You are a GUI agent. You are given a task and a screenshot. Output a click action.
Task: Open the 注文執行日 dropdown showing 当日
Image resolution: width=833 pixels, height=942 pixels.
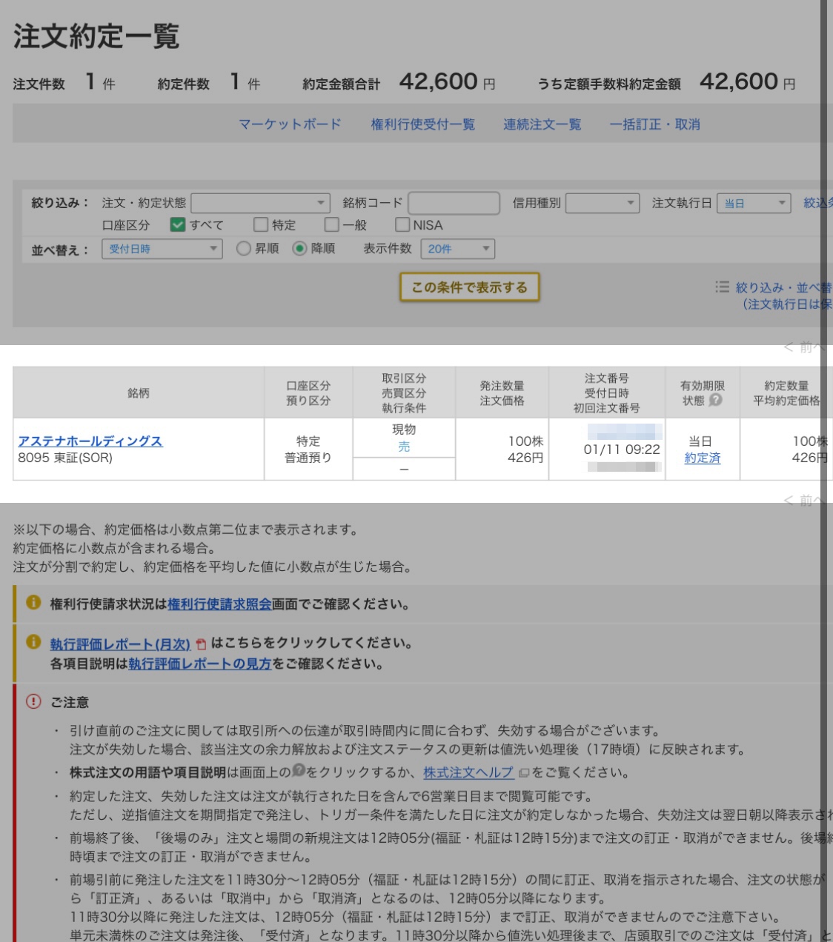click(754, 203)
